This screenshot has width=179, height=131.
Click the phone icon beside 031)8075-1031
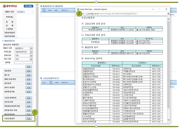click(x=137, y=43)
